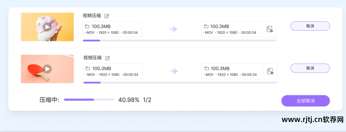
Task: Click the overall compression progress bar
Action: click(x=89, y=100)
